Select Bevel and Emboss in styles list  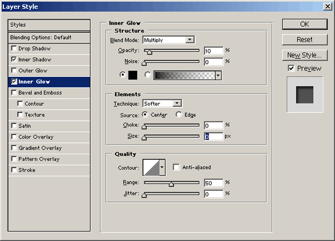click(x=40, y=93)
